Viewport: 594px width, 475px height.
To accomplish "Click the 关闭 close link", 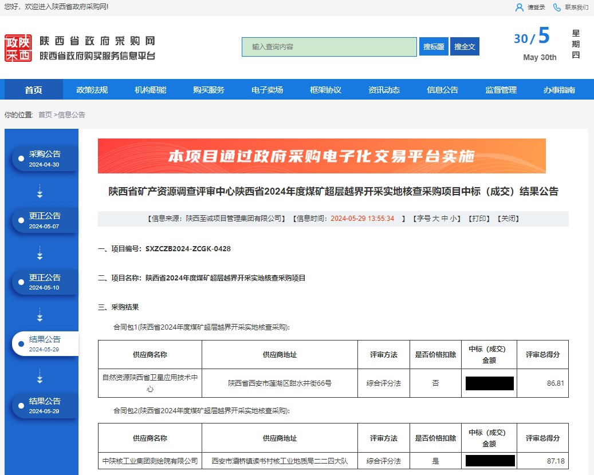I will pyautogui.click(x=508, y=219).
